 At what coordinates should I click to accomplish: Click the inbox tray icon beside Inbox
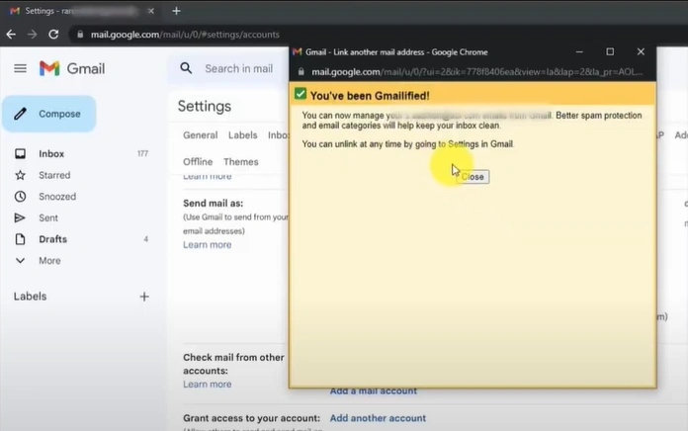point(20,153)
